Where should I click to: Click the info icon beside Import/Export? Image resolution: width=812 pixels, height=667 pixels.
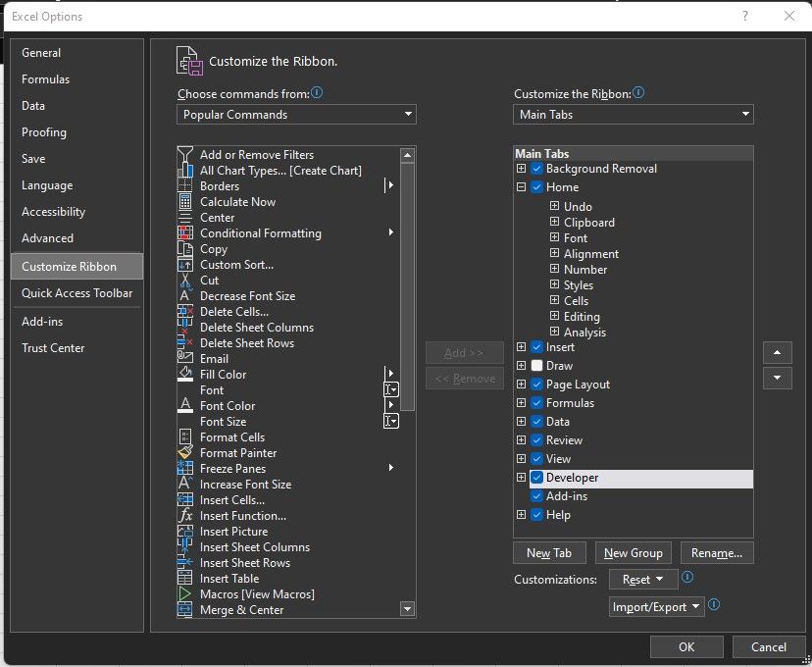(714, 604)
